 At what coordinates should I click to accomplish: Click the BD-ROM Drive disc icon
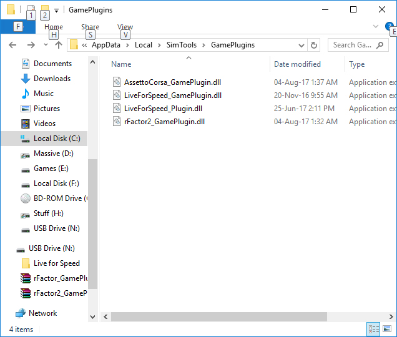click(26, 198)
